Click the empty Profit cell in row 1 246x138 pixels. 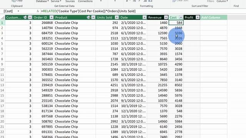tap(192, 23)
